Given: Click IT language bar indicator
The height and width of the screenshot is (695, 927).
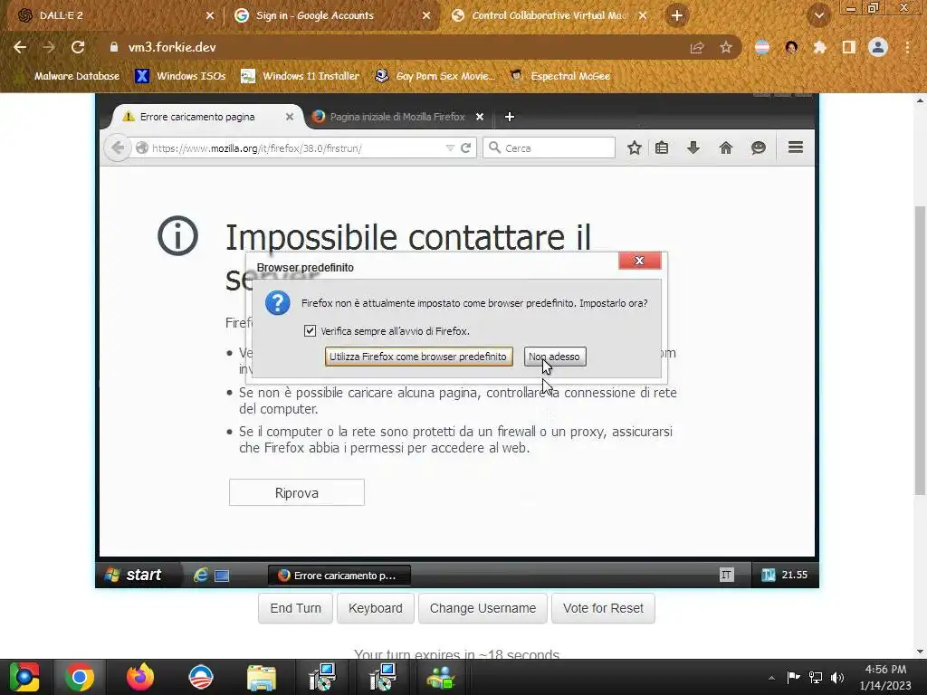Looking at the screenshot, I should tap(727, 575).
